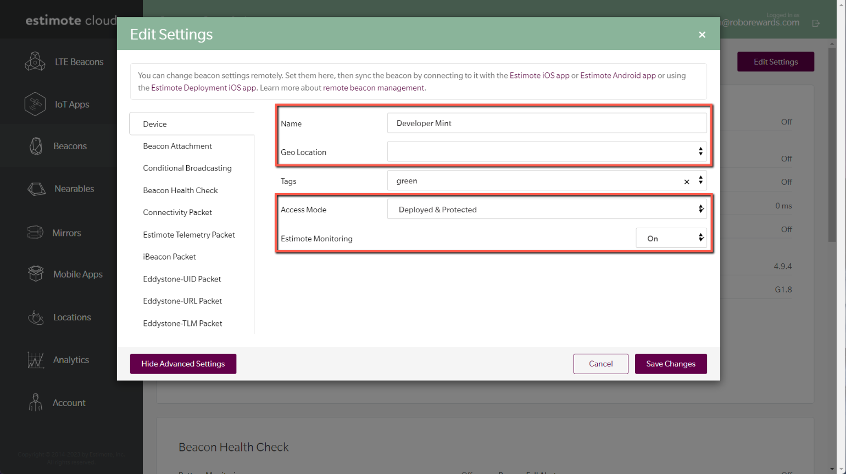The width and height of the screenshot is (846, 474).
Task: Open Beacon Health Check settings tab
Action: tap(180, 190)
